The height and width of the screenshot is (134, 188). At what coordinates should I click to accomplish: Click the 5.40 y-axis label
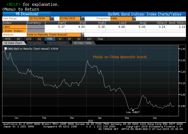point(183,49)
